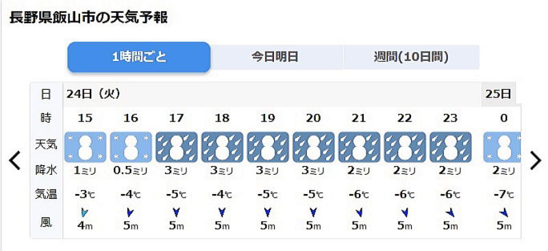Select the heavy snow icon at 17時

(177, 147)
